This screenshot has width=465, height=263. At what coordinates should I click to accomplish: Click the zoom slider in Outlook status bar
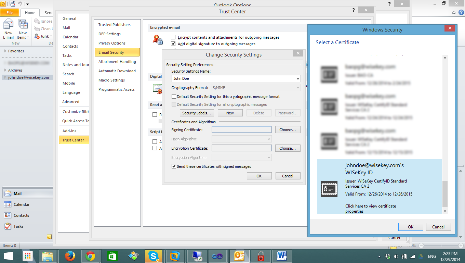tap(440, 246)
